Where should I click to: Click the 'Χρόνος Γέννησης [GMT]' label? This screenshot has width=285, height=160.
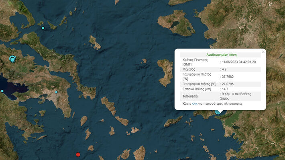(195, 62)
